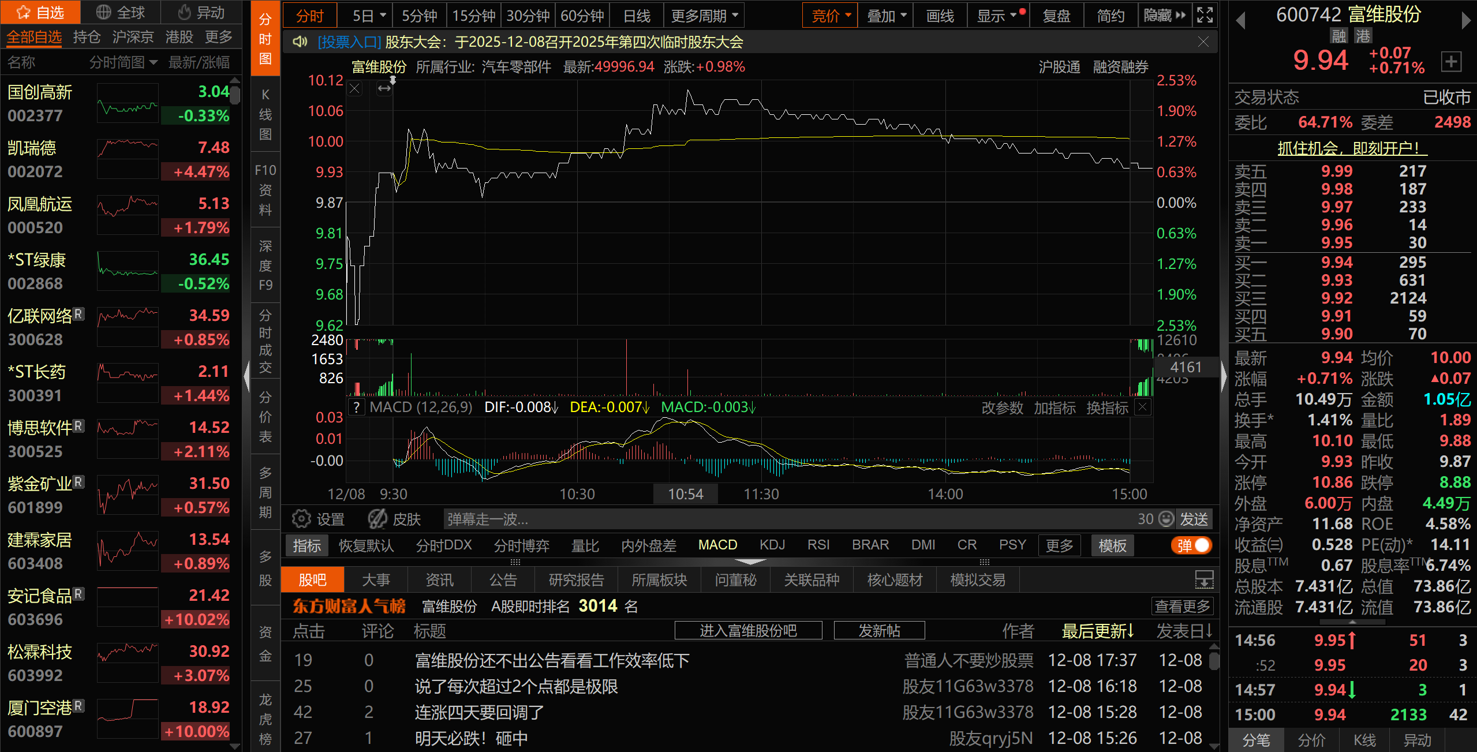1477x752 pixels.
Task: Open the 研究报告 tab
Action: (575, 579)
